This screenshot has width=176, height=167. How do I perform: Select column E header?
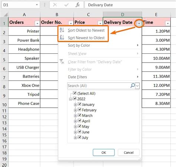(x=156, y=14)
